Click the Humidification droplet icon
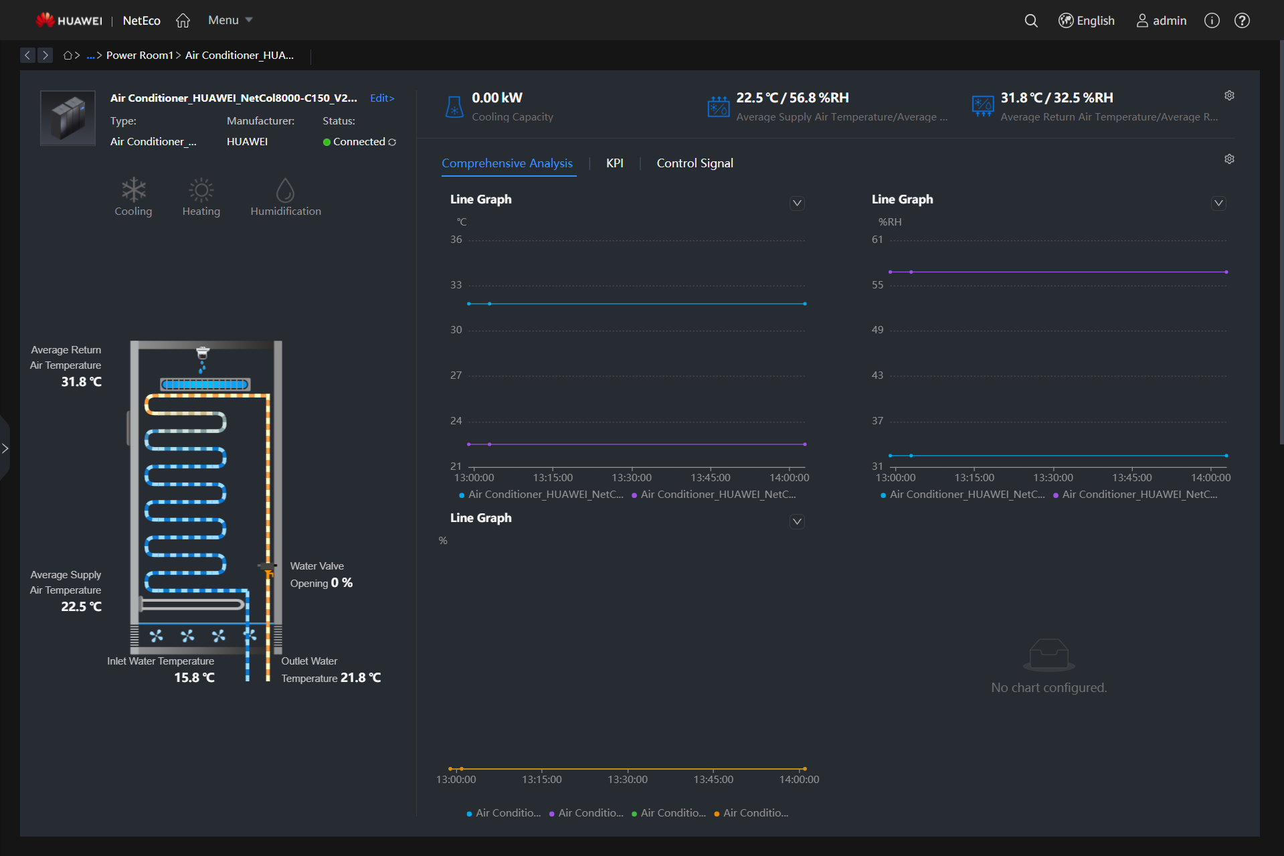 pos(285,191)
